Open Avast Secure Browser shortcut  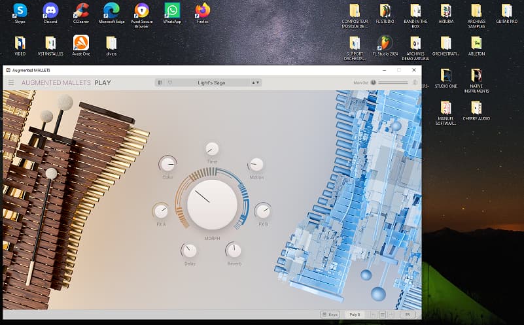142,15
